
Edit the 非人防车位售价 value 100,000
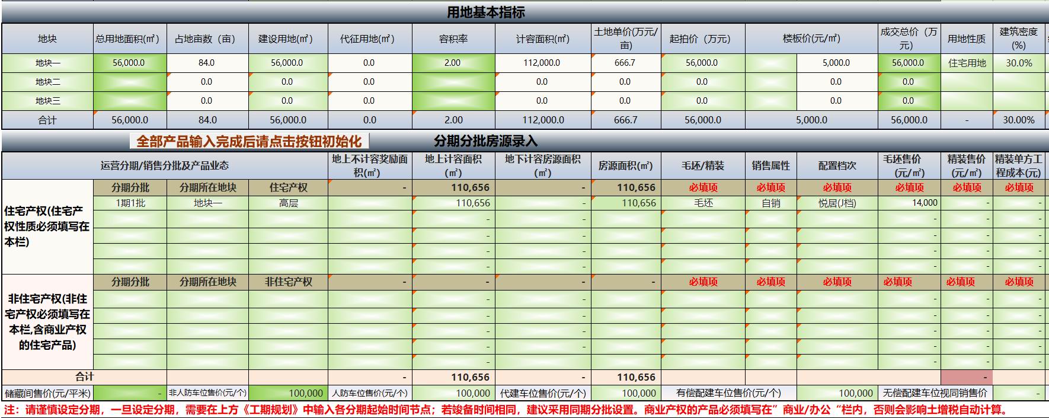tap(288, 393)
